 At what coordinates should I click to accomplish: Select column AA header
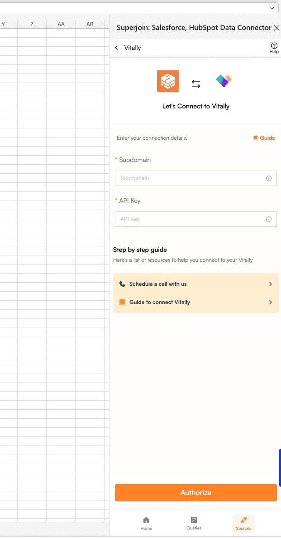point(61,24)
